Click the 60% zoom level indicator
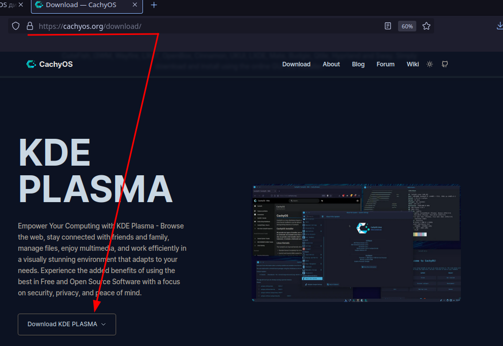Viewport: 503px width, 346px height. click(407, 26)
